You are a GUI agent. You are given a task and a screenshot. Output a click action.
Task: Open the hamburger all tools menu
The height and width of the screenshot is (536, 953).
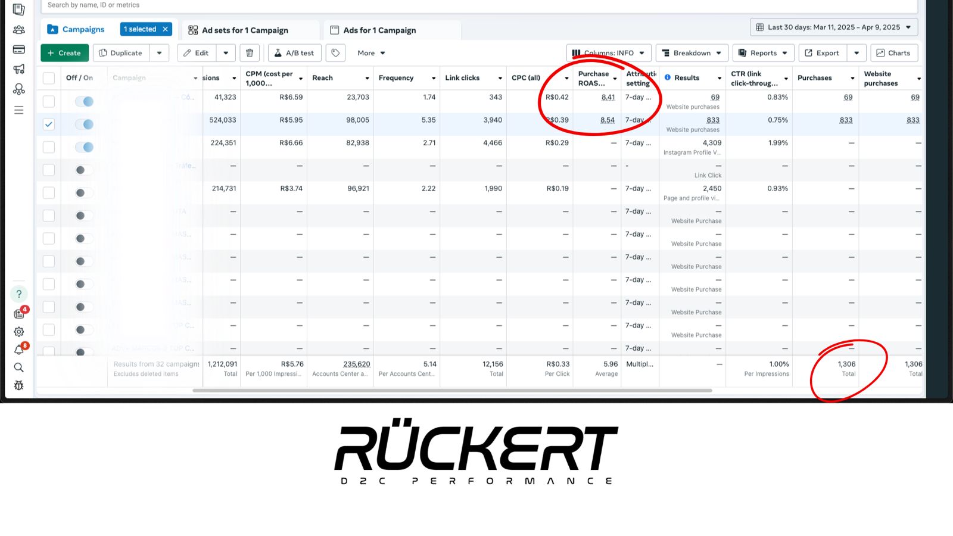19,110
